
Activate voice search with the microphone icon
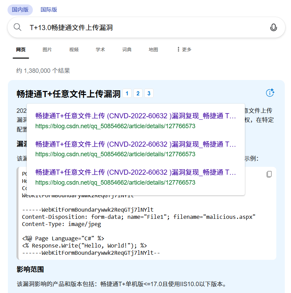(274, 27)
